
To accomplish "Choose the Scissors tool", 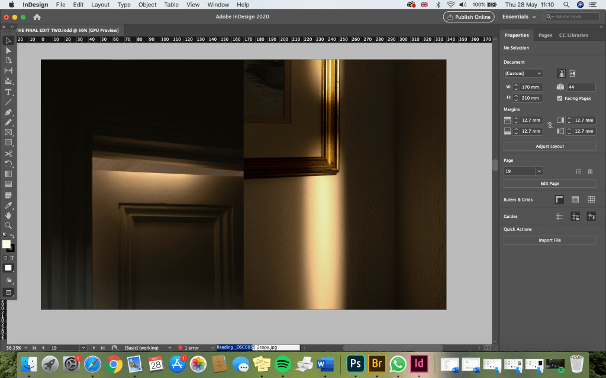I will 8,154.
